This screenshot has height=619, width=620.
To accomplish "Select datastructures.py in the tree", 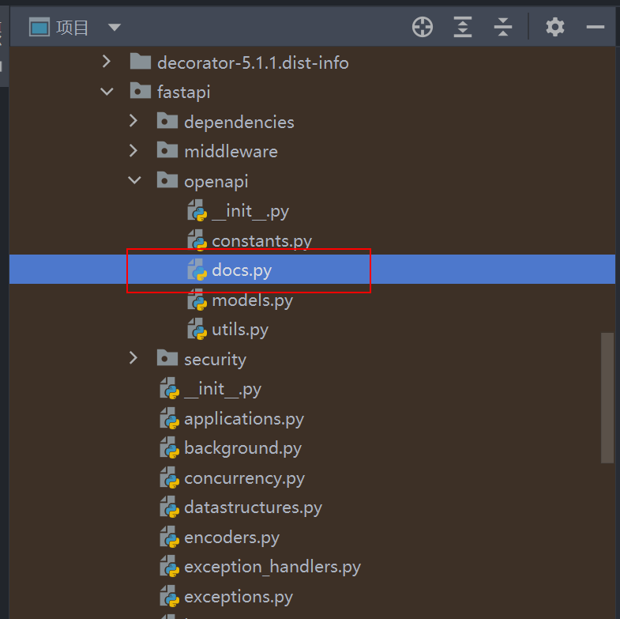I will click(x=253, y=508).
